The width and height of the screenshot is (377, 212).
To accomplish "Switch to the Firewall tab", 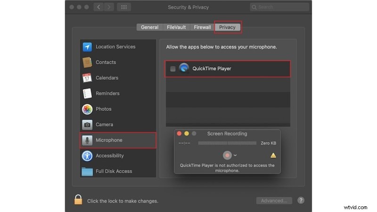I will (x=202, y=27).
